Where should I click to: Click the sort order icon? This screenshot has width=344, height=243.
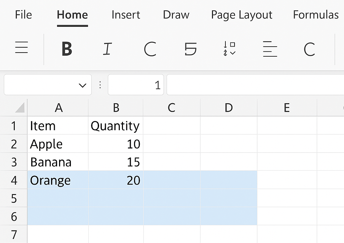(229, 49)
